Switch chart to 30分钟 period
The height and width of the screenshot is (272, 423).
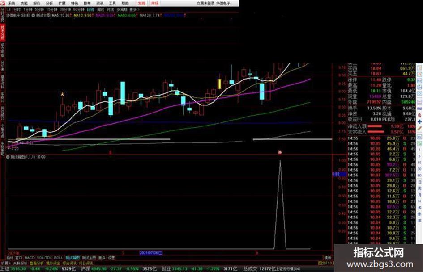(65, 9)
